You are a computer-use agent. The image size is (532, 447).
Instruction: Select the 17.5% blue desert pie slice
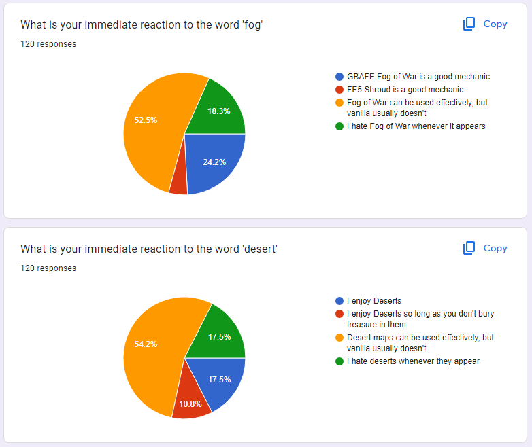(x=219, y=380)
